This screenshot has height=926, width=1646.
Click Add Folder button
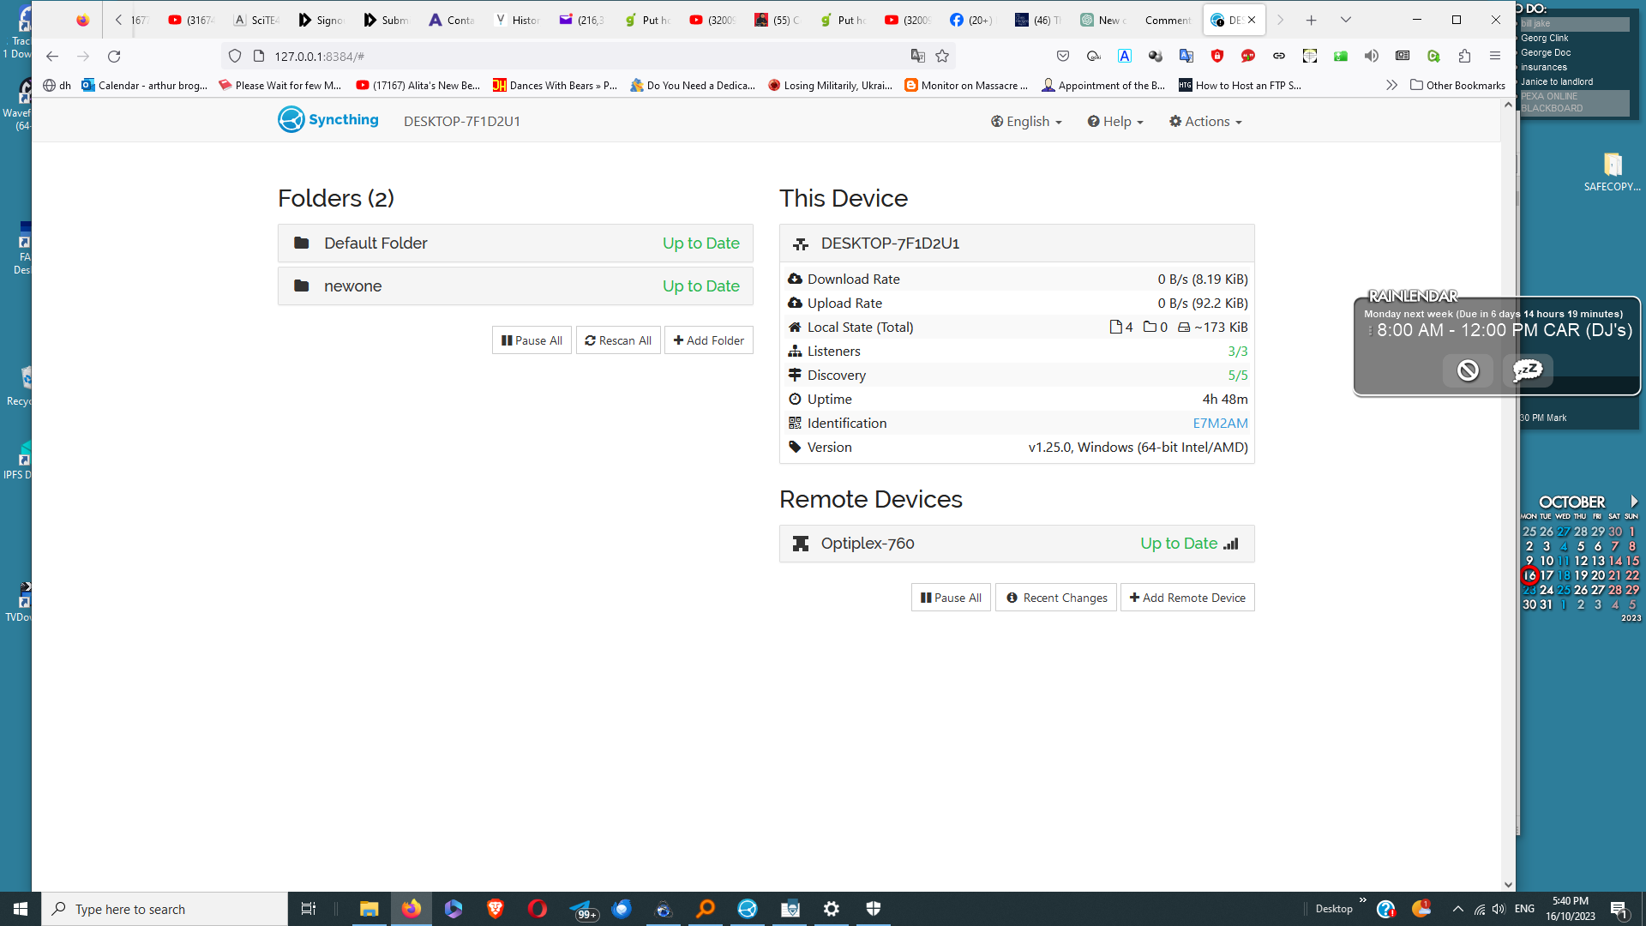[709, 340]
